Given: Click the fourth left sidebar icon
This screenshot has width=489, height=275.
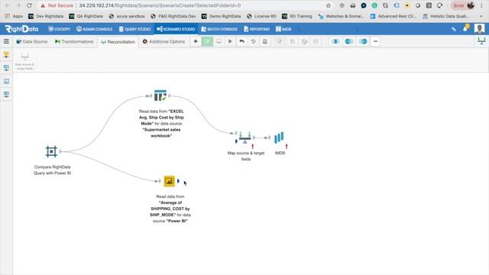Looking at the screenshot, I should tap(6, 95).
